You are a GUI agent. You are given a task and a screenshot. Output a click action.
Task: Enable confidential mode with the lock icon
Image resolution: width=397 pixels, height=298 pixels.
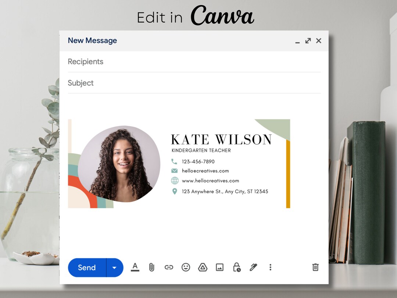click(236, 267)
